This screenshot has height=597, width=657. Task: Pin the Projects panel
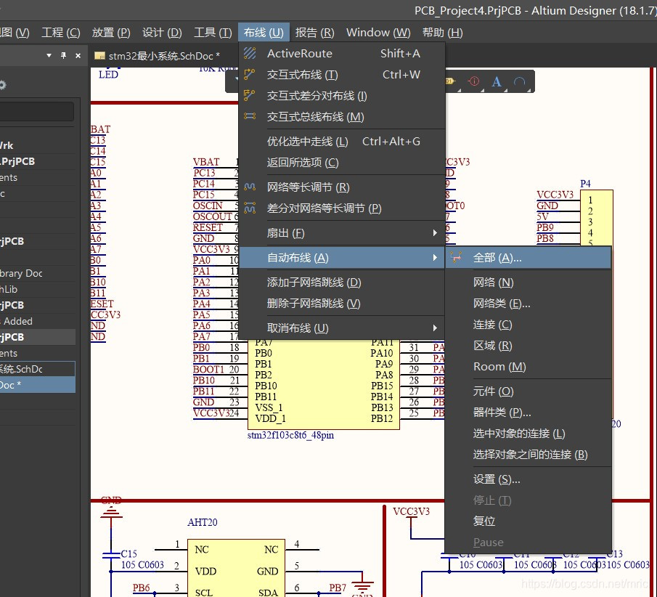coord(64,55)
